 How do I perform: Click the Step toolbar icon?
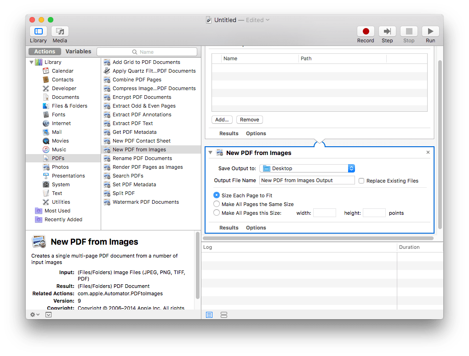pyautogui.click(x=387, y=32)
